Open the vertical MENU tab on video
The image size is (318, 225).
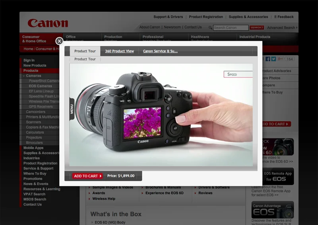click(72, 109)
